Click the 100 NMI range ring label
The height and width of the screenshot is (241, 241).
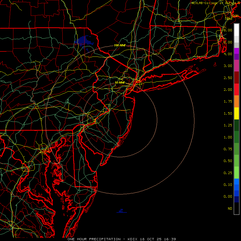click(120, 45)
